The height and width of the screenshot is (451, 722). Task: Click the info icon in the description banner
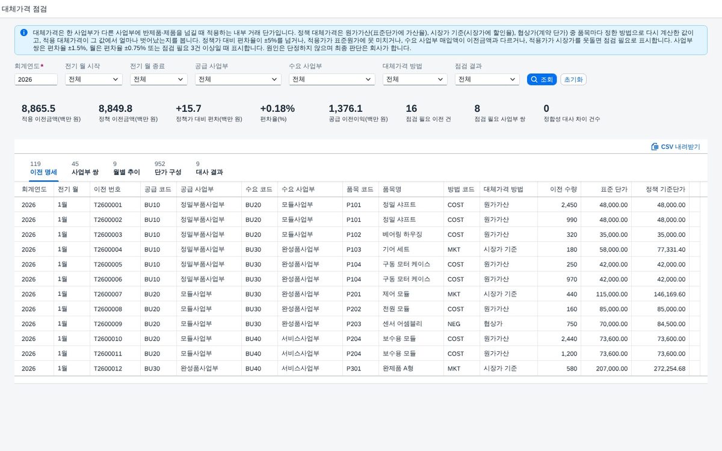[23, 32]
